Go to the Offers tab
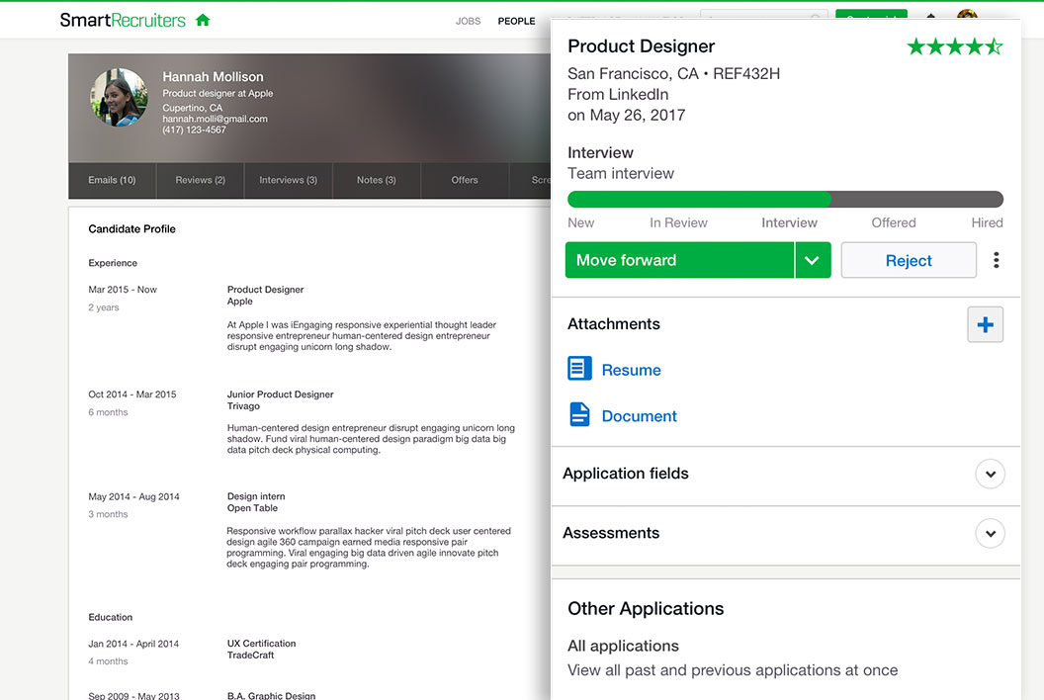This screenshot has height=700, width=1044. [465, 180]
